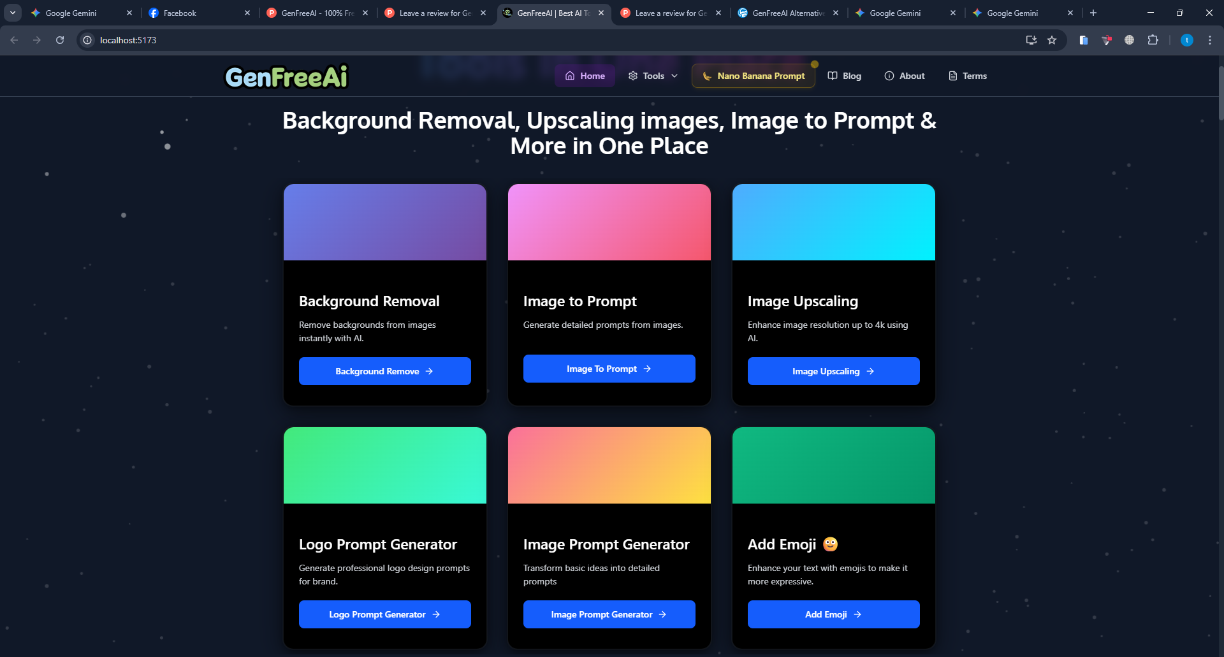1224x657 pixels.
Task: Click the install app icon in the address bar
Action: click(1031, 40)
